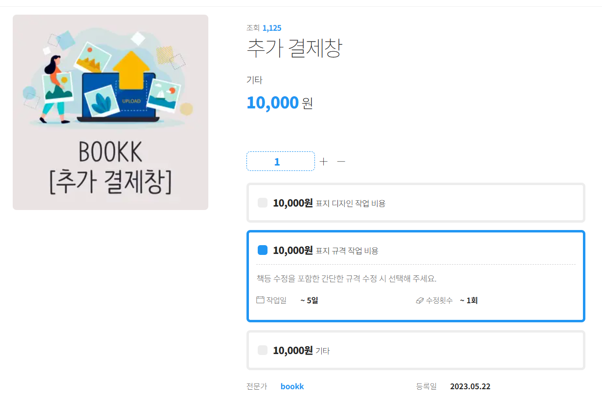Click the 기타 category label under title
The width and height of the screenshot is (602, 398).
(254, 80)
